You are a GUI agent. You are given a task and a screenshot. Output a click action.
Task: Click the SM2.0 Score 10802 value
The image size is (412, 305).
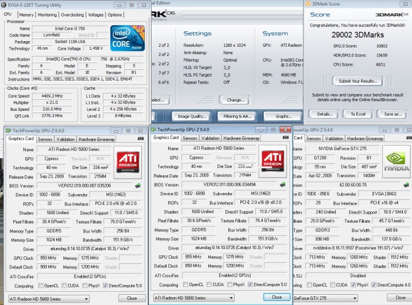[382, 46]
